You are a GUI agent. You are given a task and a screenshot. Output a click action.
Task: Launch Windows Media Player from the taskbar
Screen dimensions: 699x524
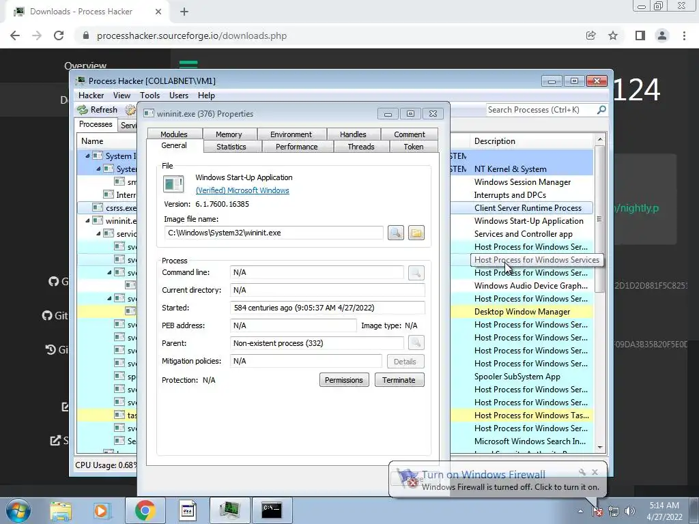tap(101, 510)
